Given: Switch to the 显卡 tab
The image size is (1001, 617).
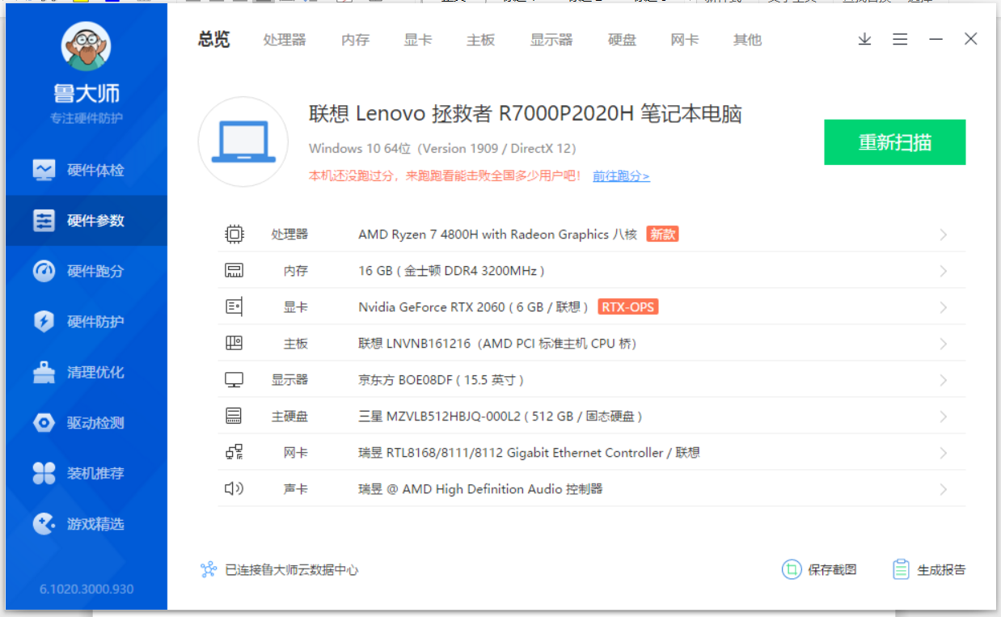Looking at the screenshot, I should coord(418,40).
